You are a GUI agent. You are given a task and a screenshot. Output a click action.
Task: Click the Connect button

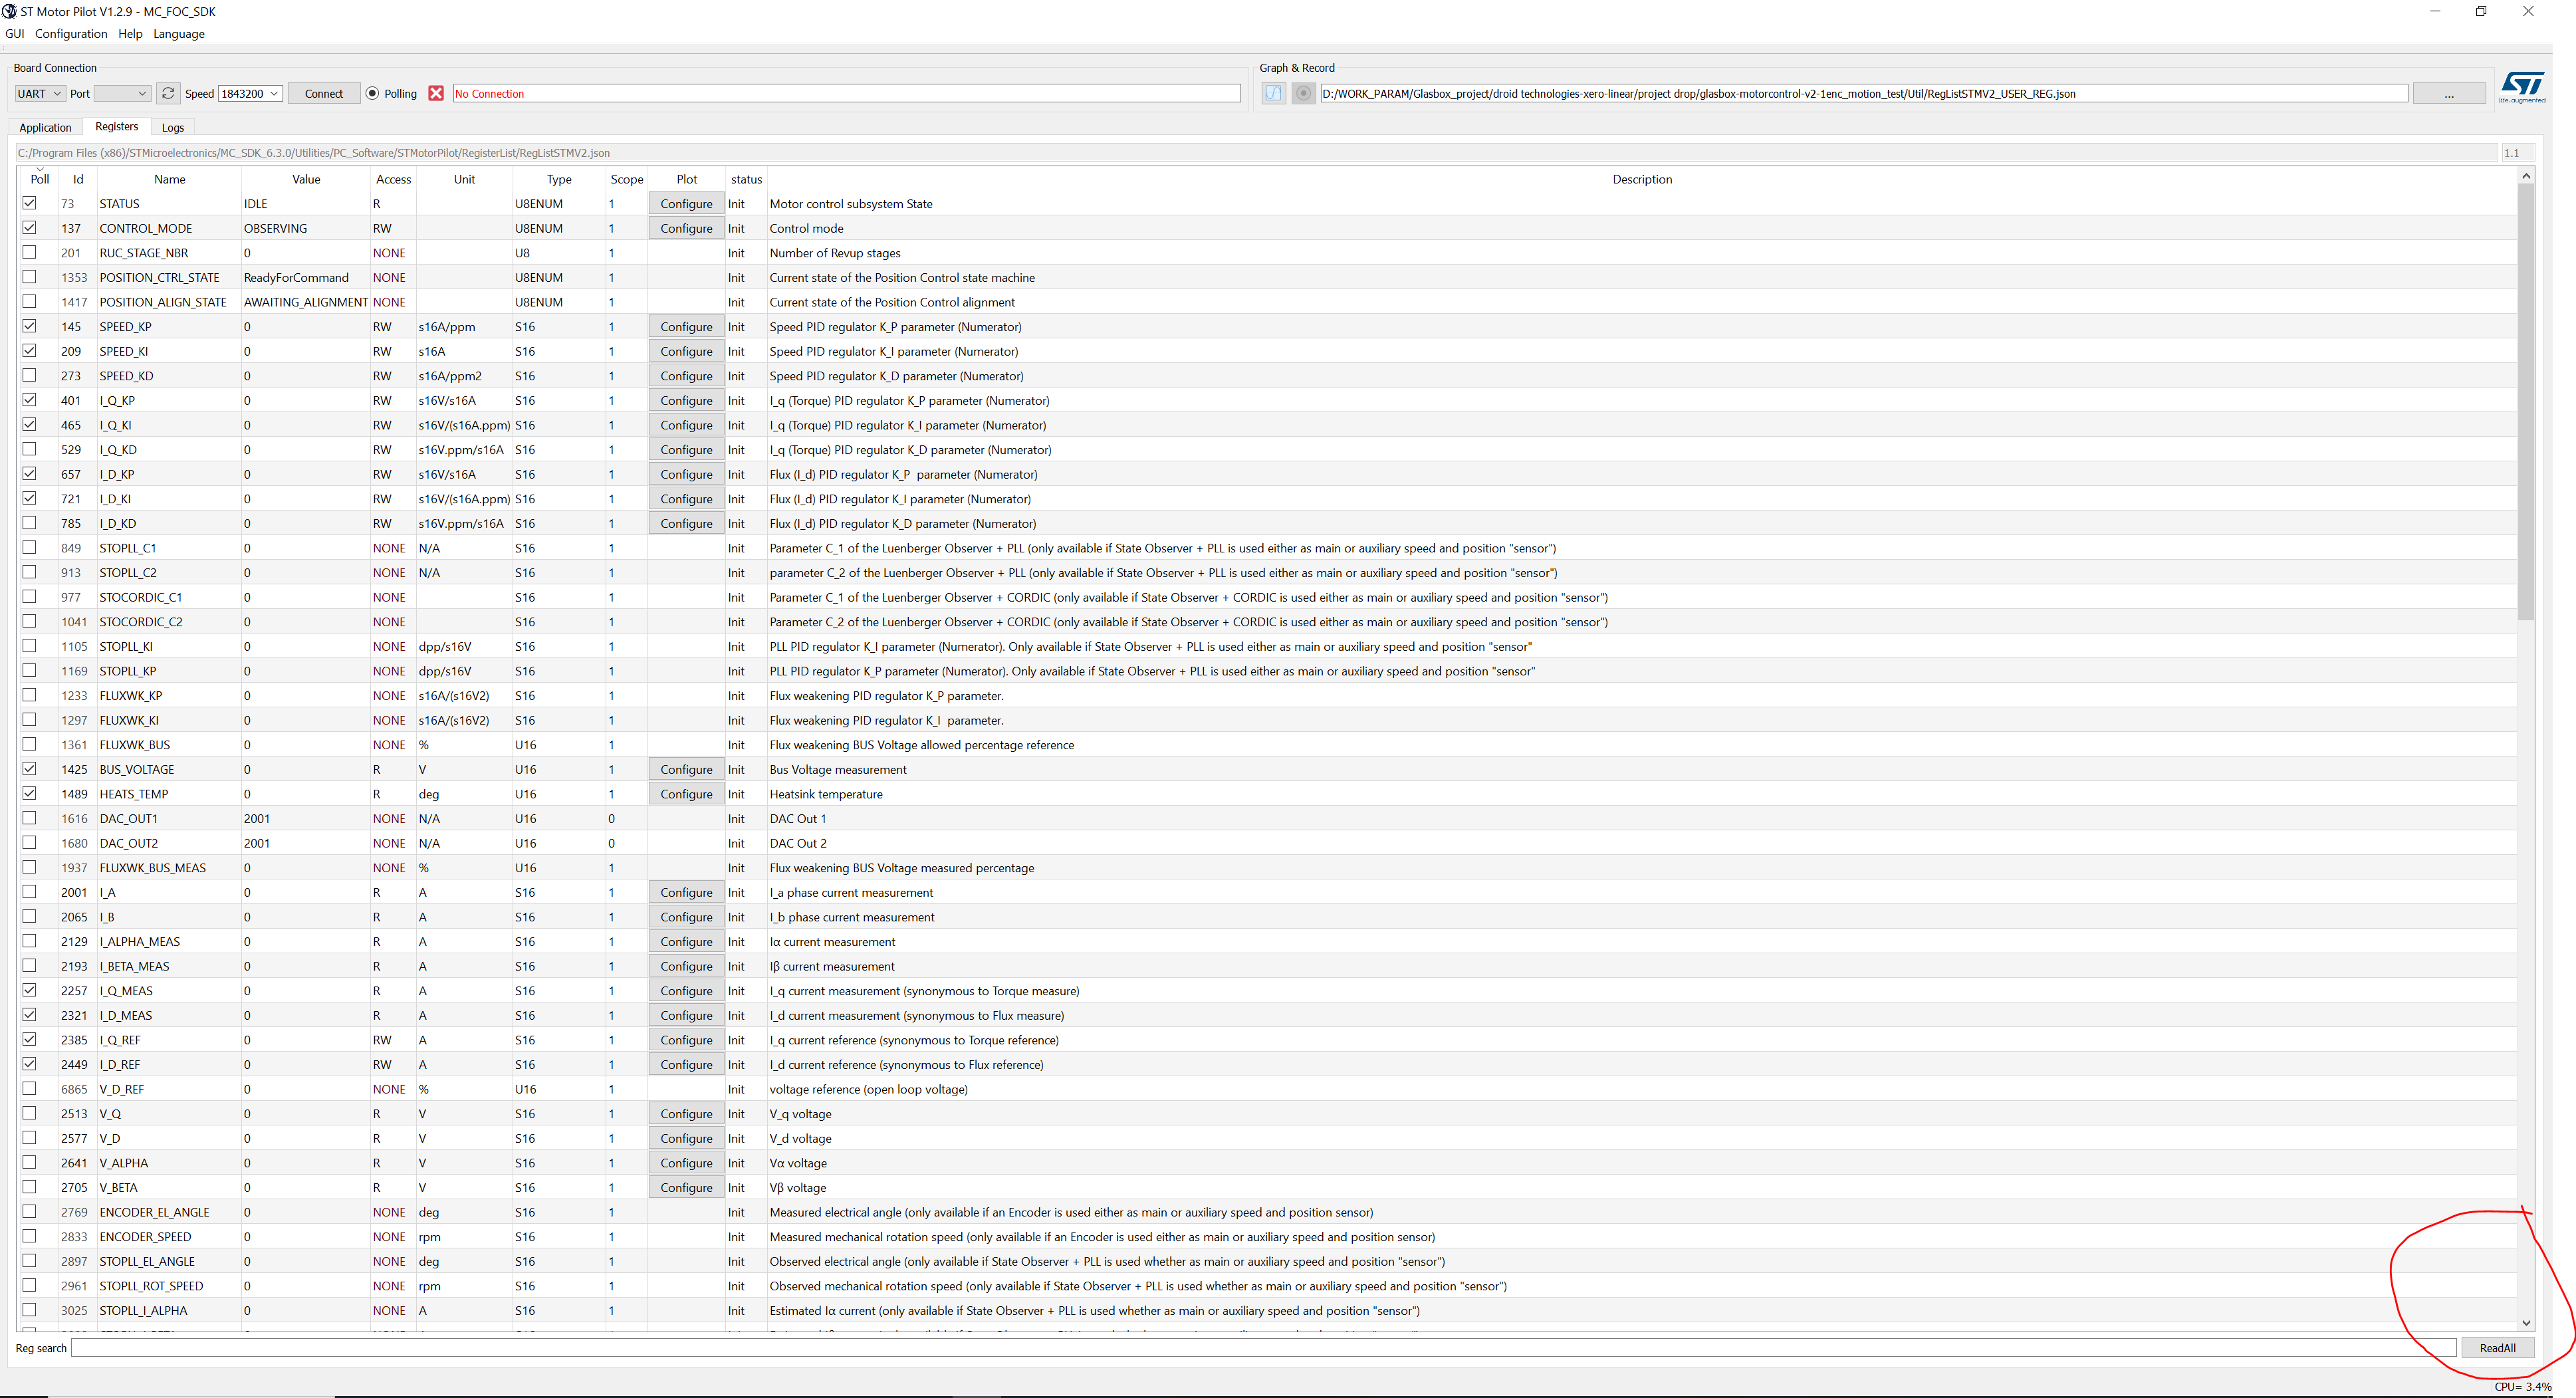[323, 93]
